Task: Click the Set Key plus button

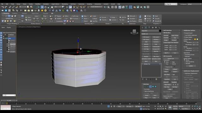Action: [x=170, y=107]
